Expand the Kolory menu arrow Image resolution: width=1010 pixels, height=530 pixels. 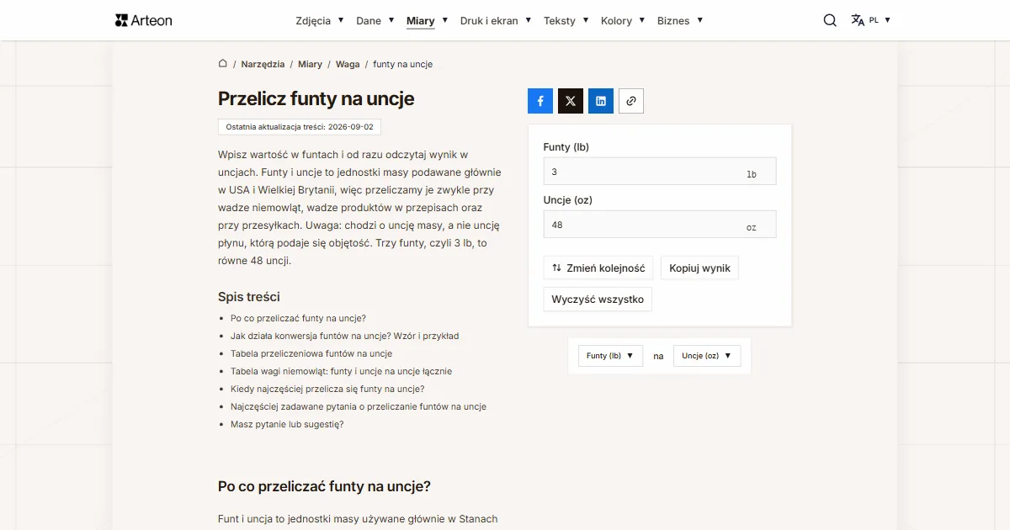coord(642,20)
